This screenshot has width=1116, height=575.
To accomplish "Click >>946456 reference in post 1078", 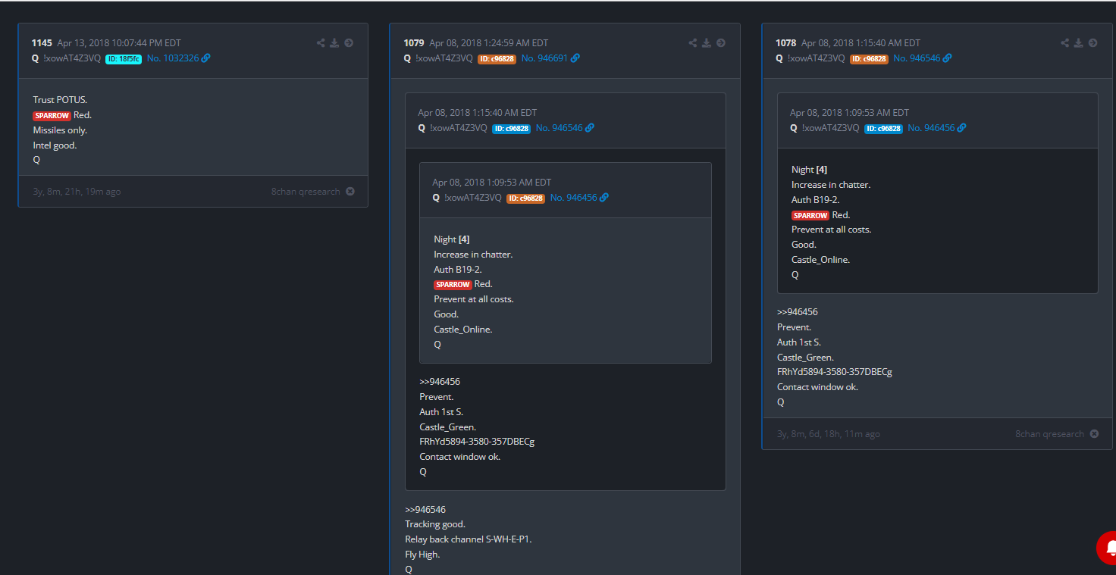I will coord(798,312).
